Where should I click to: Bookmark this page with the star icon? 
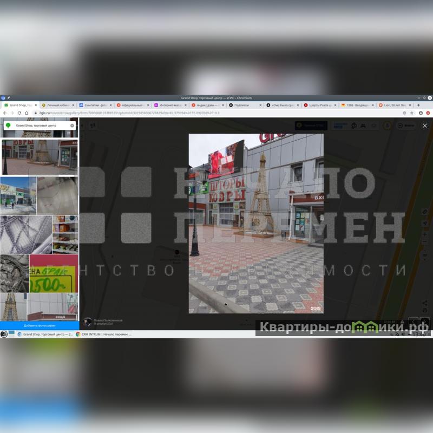click(x=412, y=113)
